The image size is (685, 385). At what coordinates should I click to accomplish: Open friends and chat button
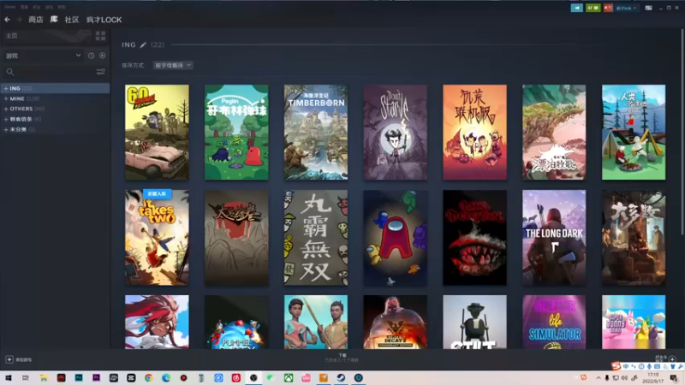pos(666,358)
